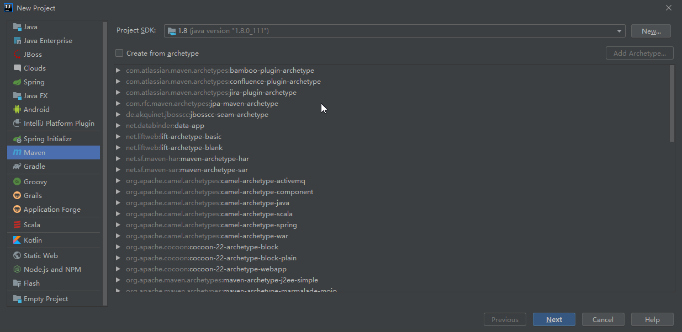The height and width of the screenshot is (332, 682).
Task: Choose Kotlin in project type list
Action: click(x=54, y=240)
